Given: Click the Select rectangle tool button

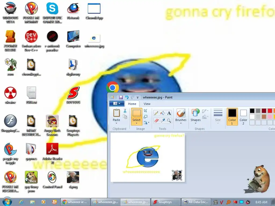Looking at the screenshot, I should [136, 113].
